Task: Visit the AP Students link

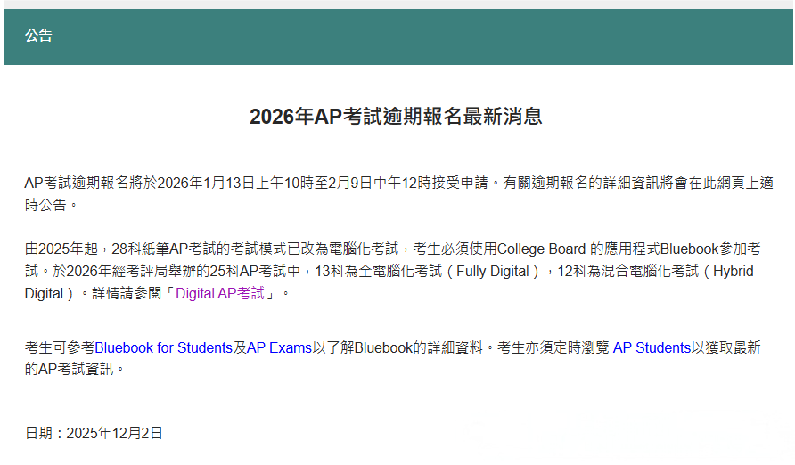Action: [x=652, y=347]
